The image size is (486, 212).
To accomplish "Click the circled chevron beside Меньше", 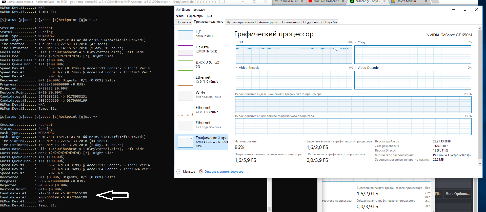I will coord(179,171).
